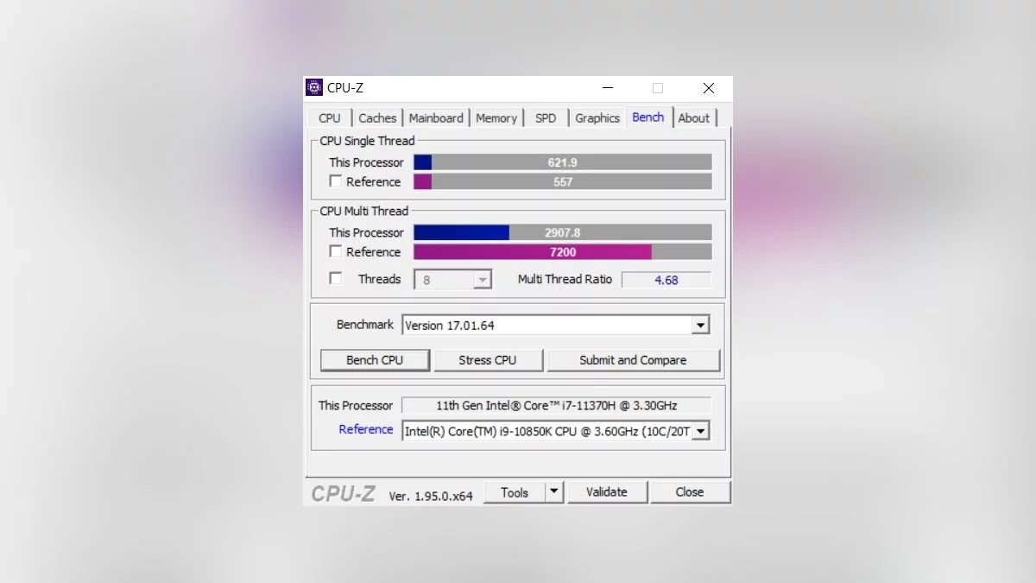Viewport: 1036px width, 583px height.
Task: Click the blue Reference link label
Action: click(x=366, y=429)
